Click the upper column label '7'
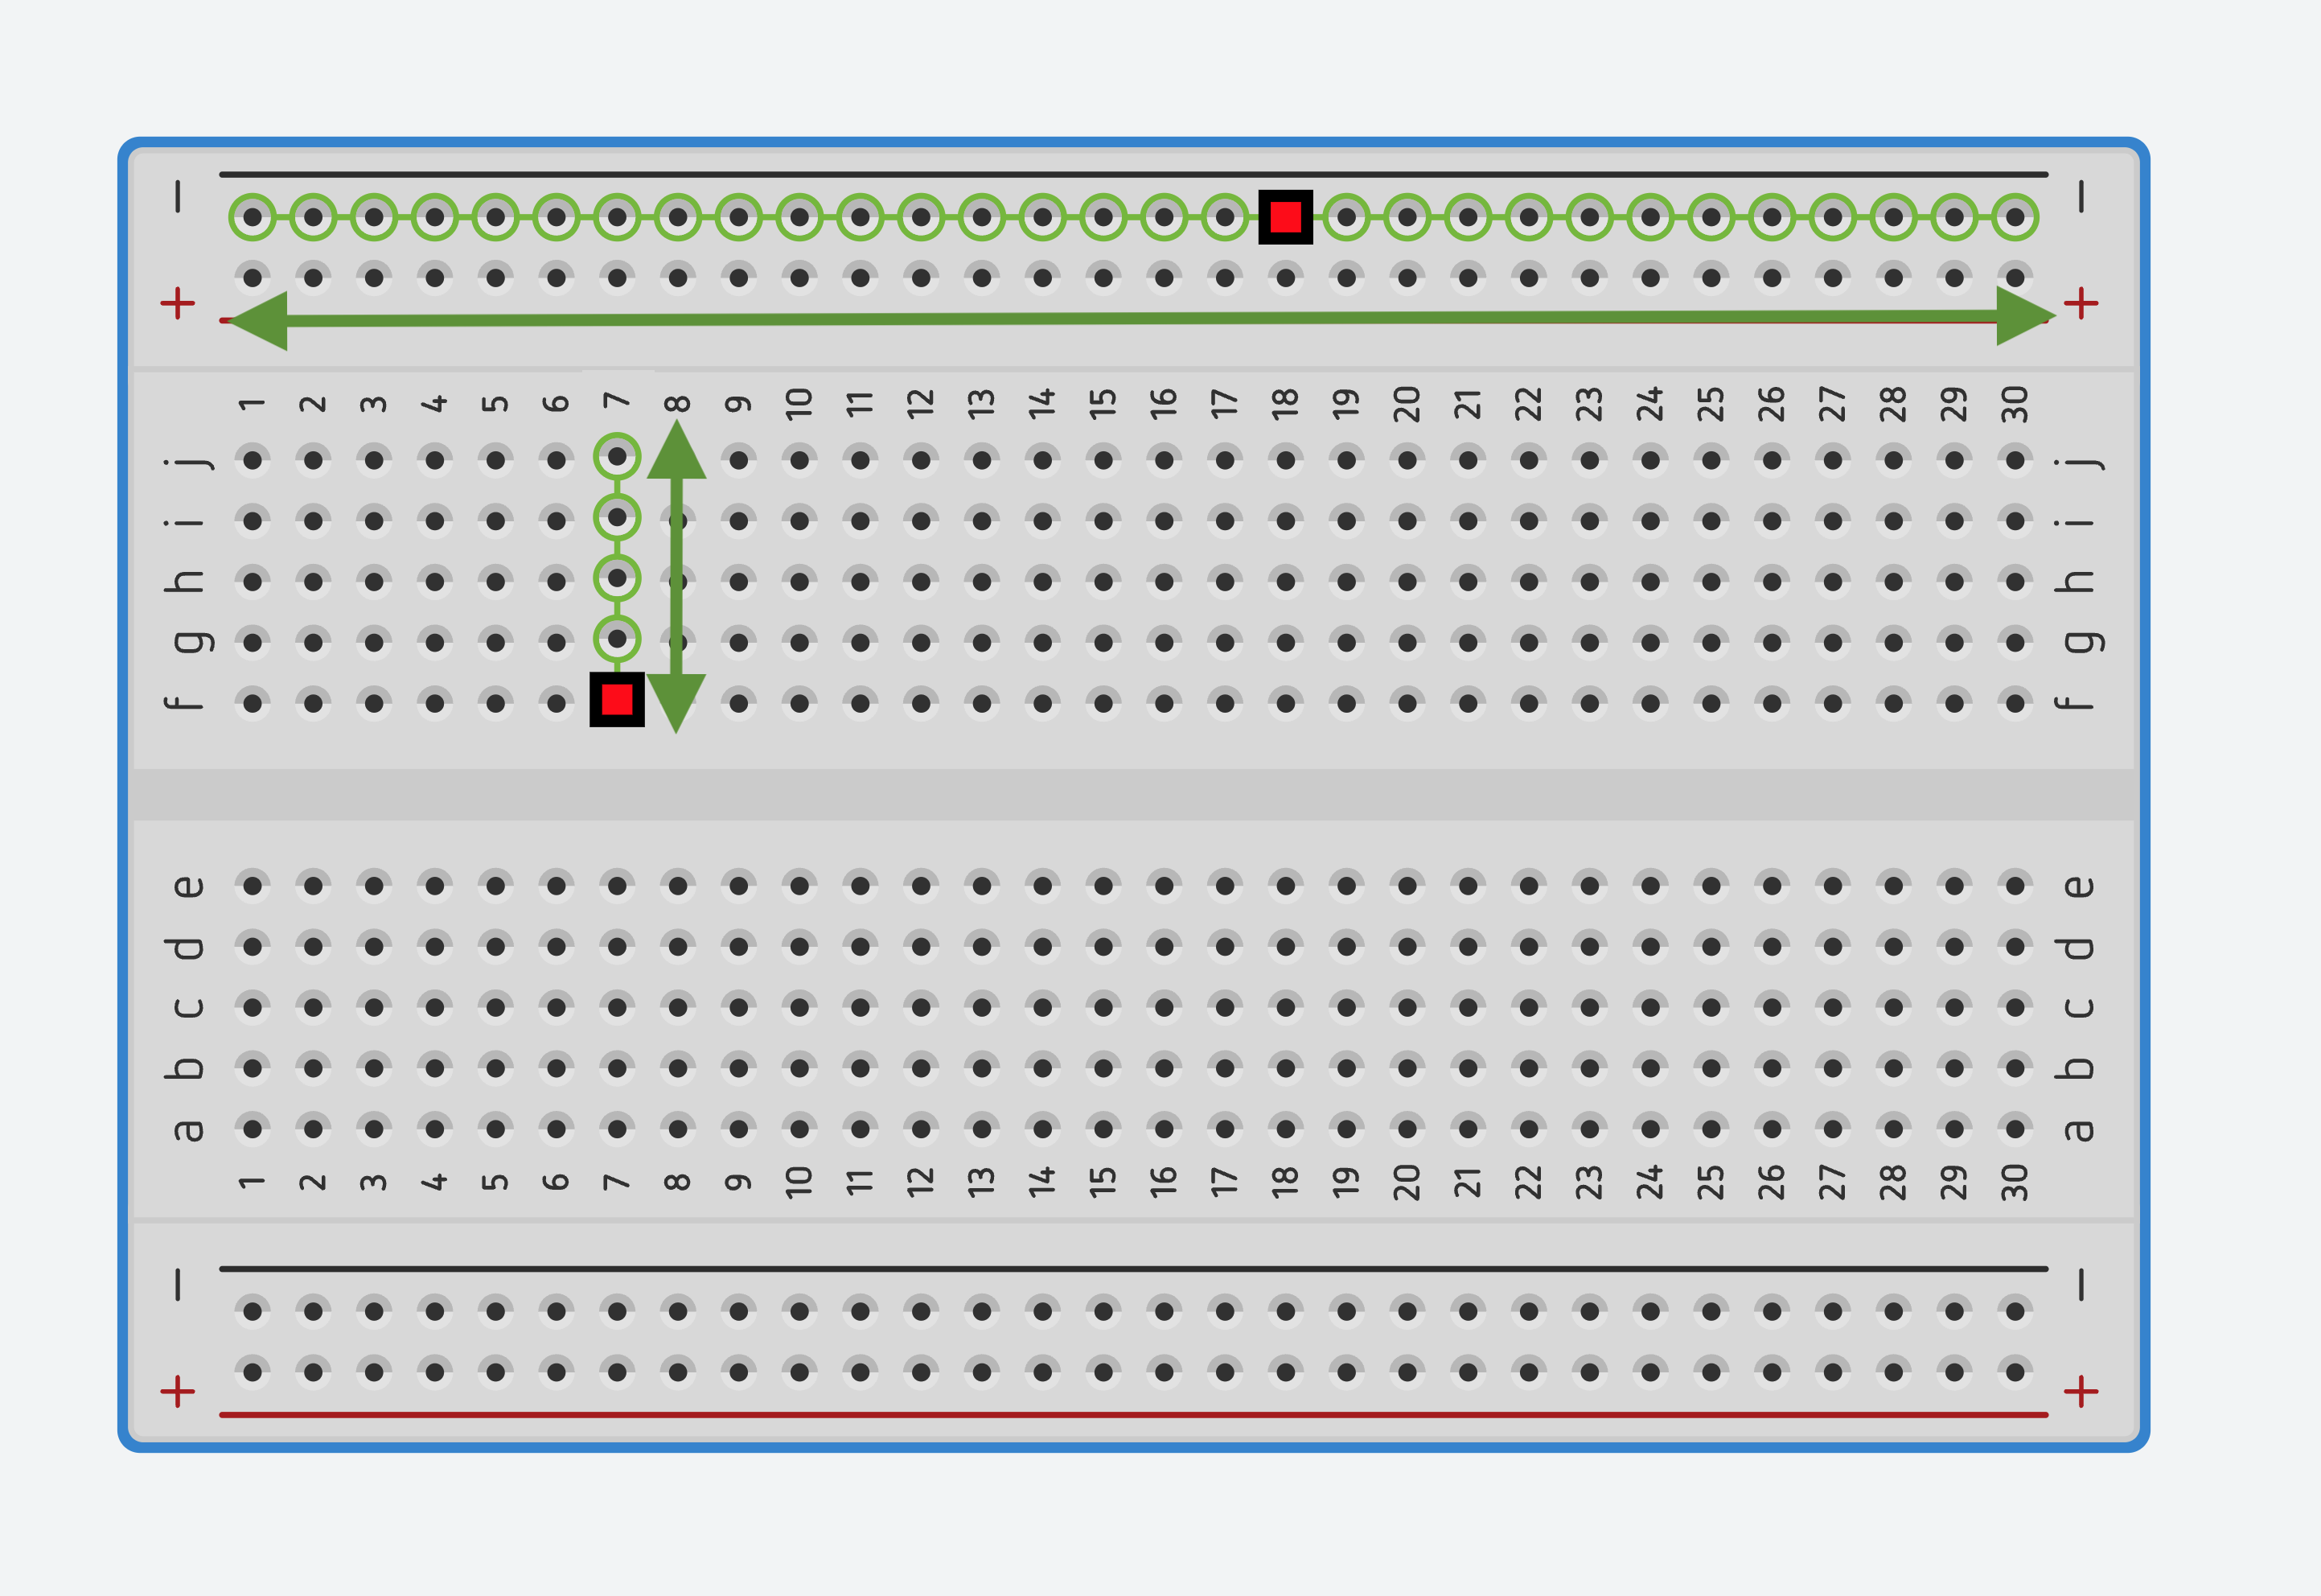The image size is (2321, 1596). (x=617, y=400)
